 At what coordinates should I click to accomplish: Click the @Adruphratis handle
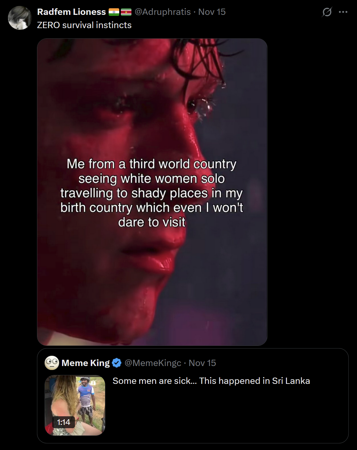point(162,12)
